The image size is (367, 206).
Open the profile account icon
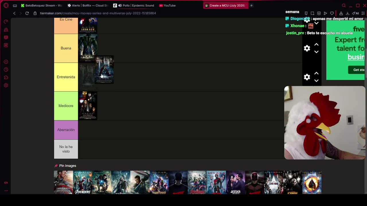coord(341,13)
